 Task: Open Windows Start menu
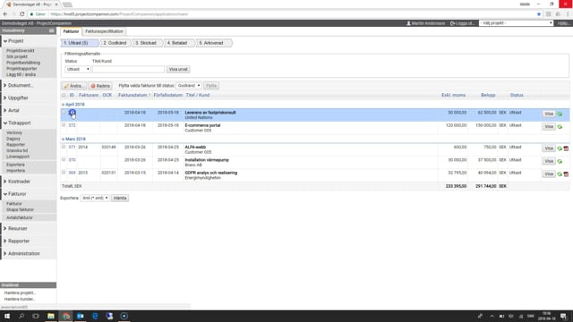point(7,316)
